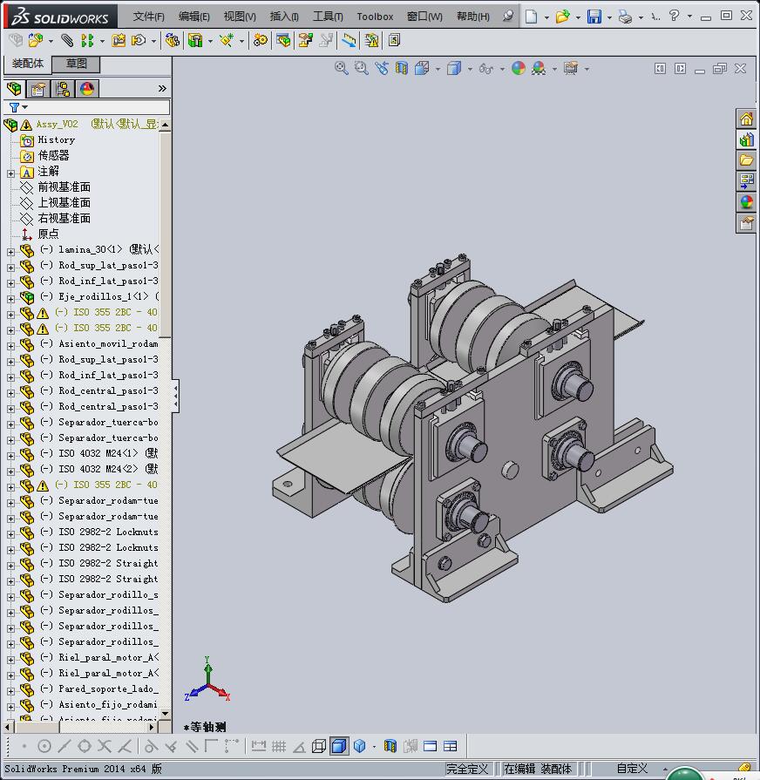
Task: Select the FeatureManager design tree tab icon
Action: [x=15, y=89]
